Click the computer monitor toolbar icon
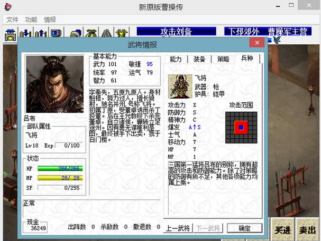 [55, 34]
